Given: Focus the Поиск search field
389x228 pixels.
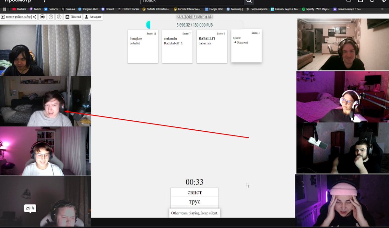Looking at the screenshot, I should (192, 2).
